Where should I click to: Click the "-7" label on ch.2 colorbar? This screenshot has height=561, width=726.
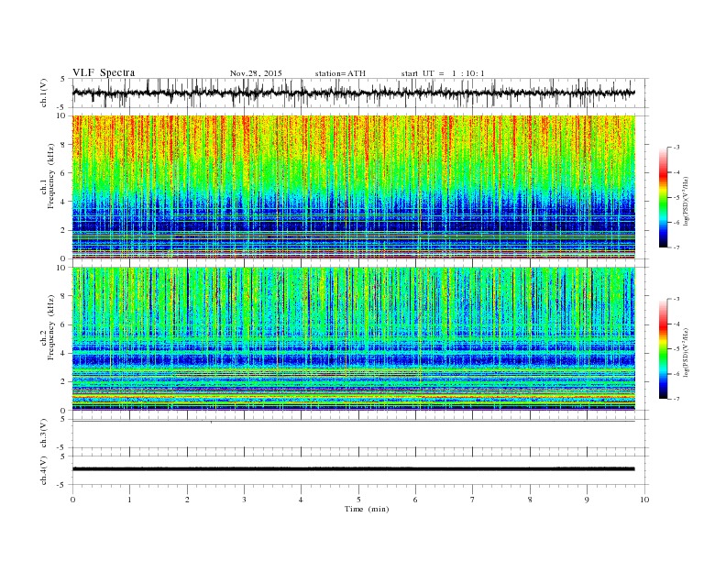pyautogui.click(x=676, y=399)
